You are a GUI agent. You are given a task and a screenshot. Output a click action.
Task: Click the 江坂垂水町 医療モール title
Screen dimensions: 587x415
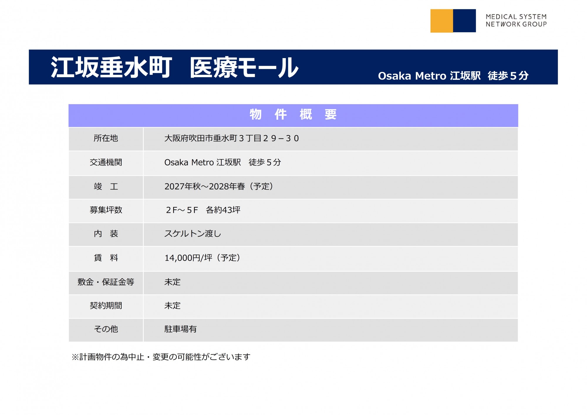point(175,68)
